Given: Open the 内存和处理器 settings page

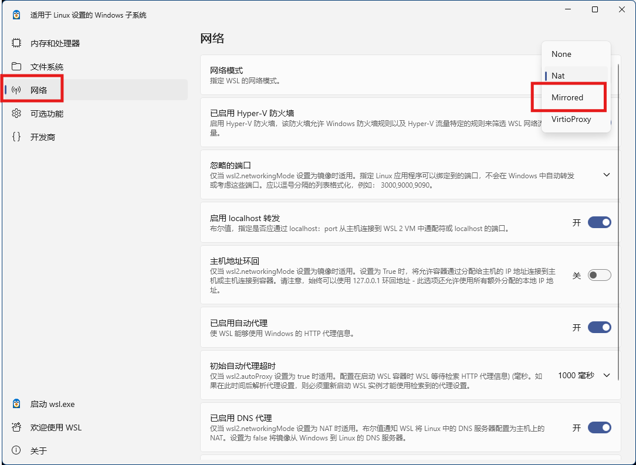Looking at the screenshot, I should 96,43.
